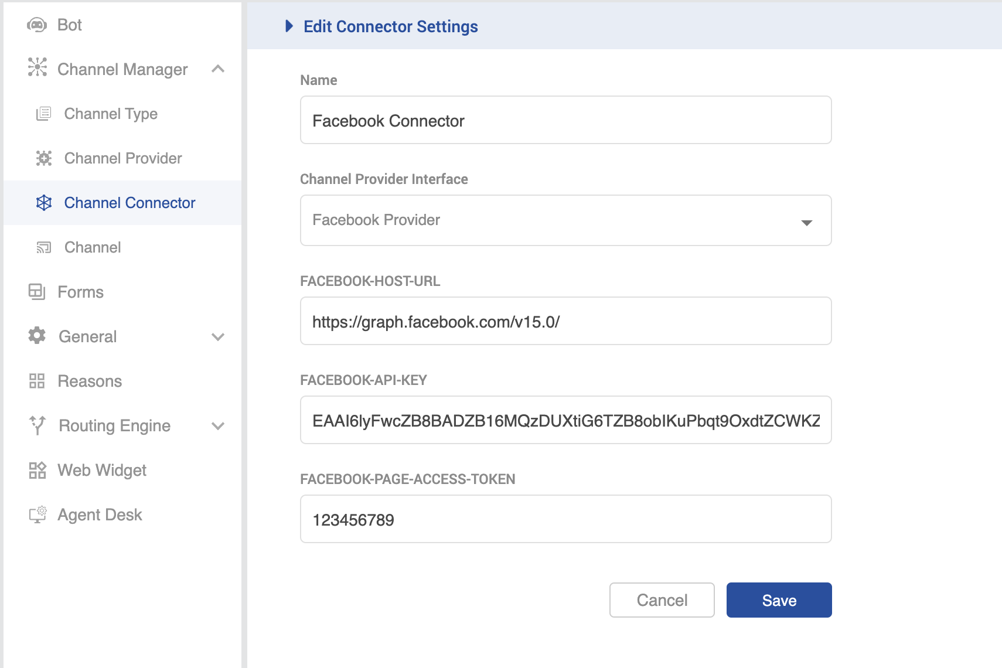Screen dimensions: 1002x668
Task: Focus the FACEBOOK-PAGE-ACCESS-TOKEN field
Action: click(565, 519)
